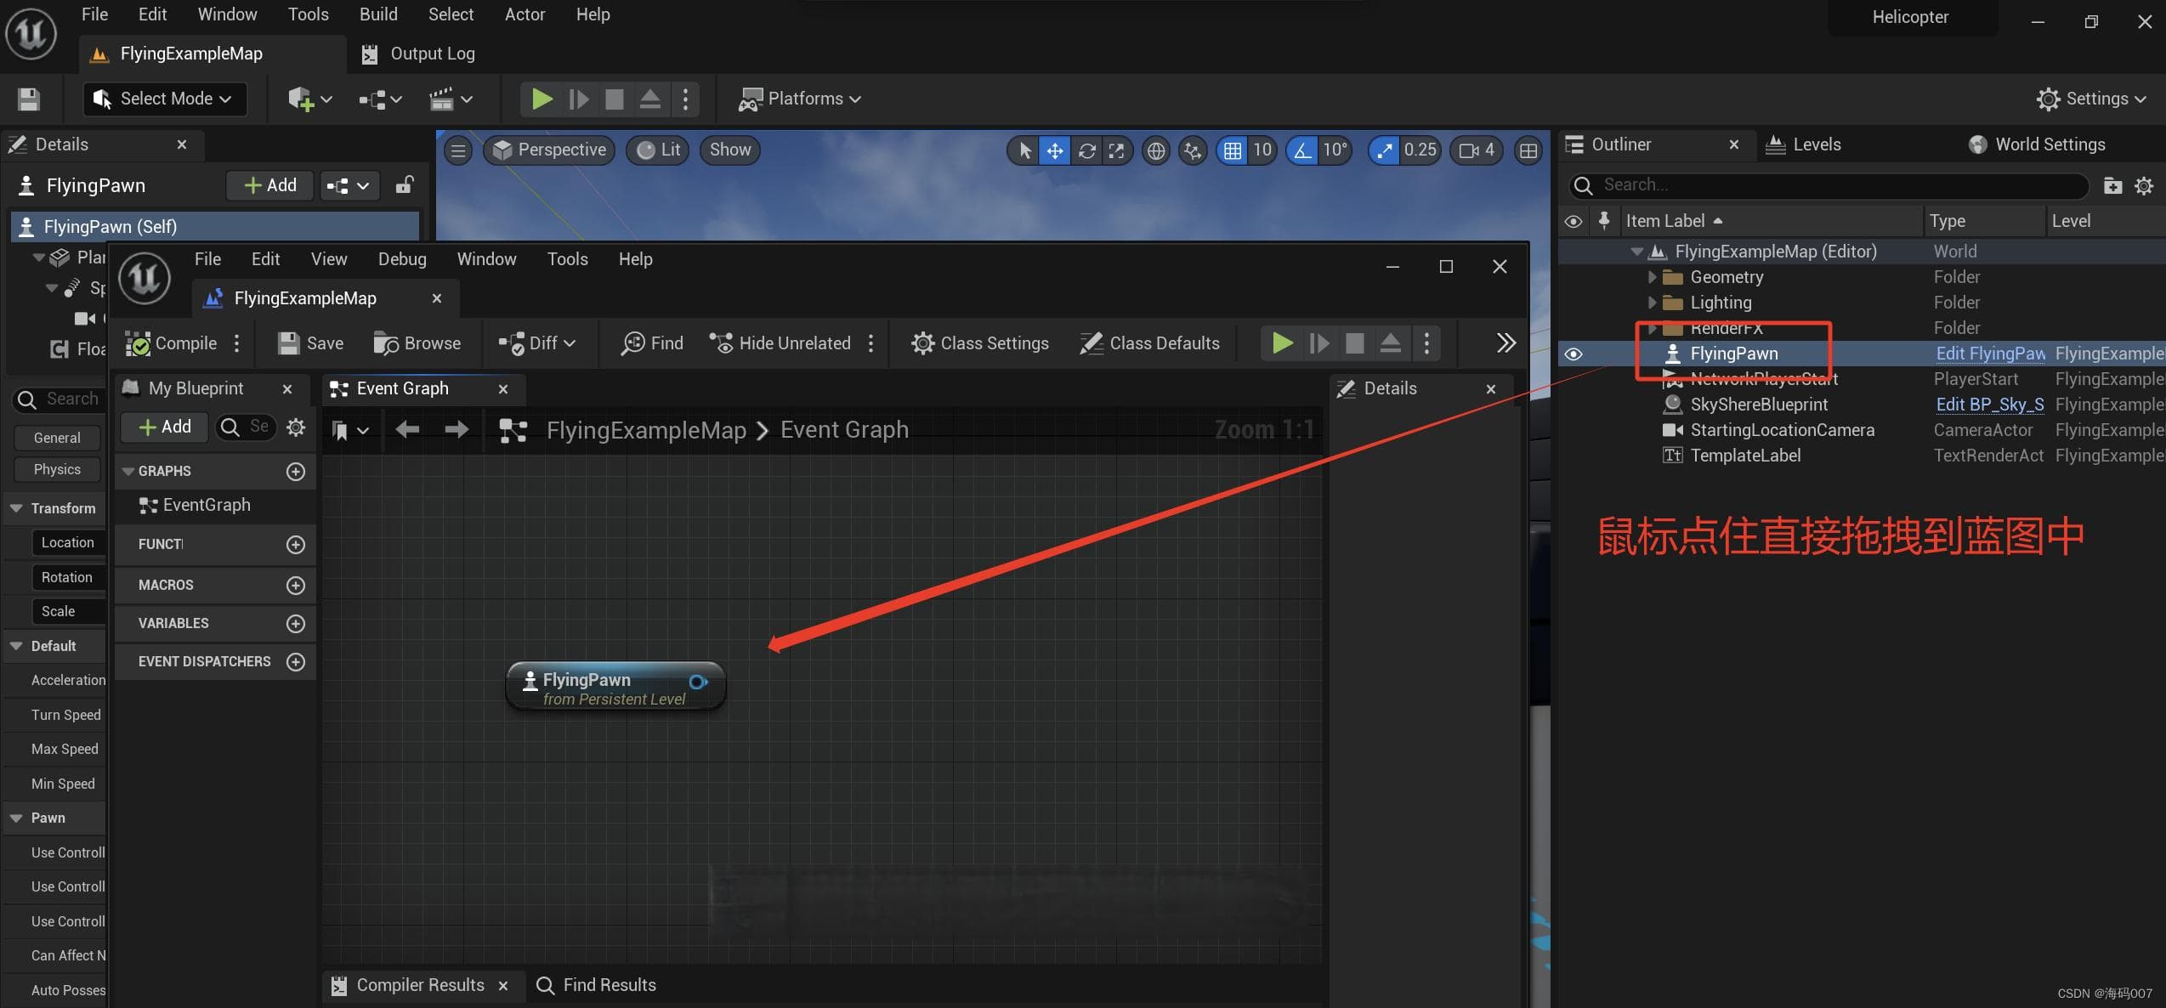Expand the Geometry folder in Outliner

point(1652,277)
